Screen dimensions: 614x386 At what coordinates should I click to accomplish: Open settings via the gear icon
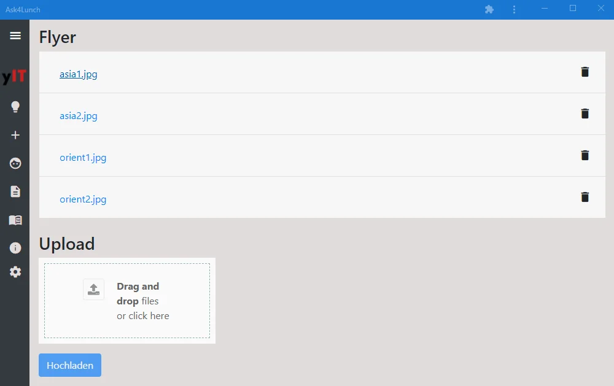pyautogui.click(x=15, y=272)
